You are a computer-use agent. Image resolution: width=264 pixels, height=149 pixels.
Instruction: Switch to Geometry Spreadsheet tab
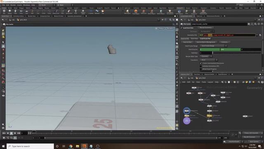(x=74, y=16)
